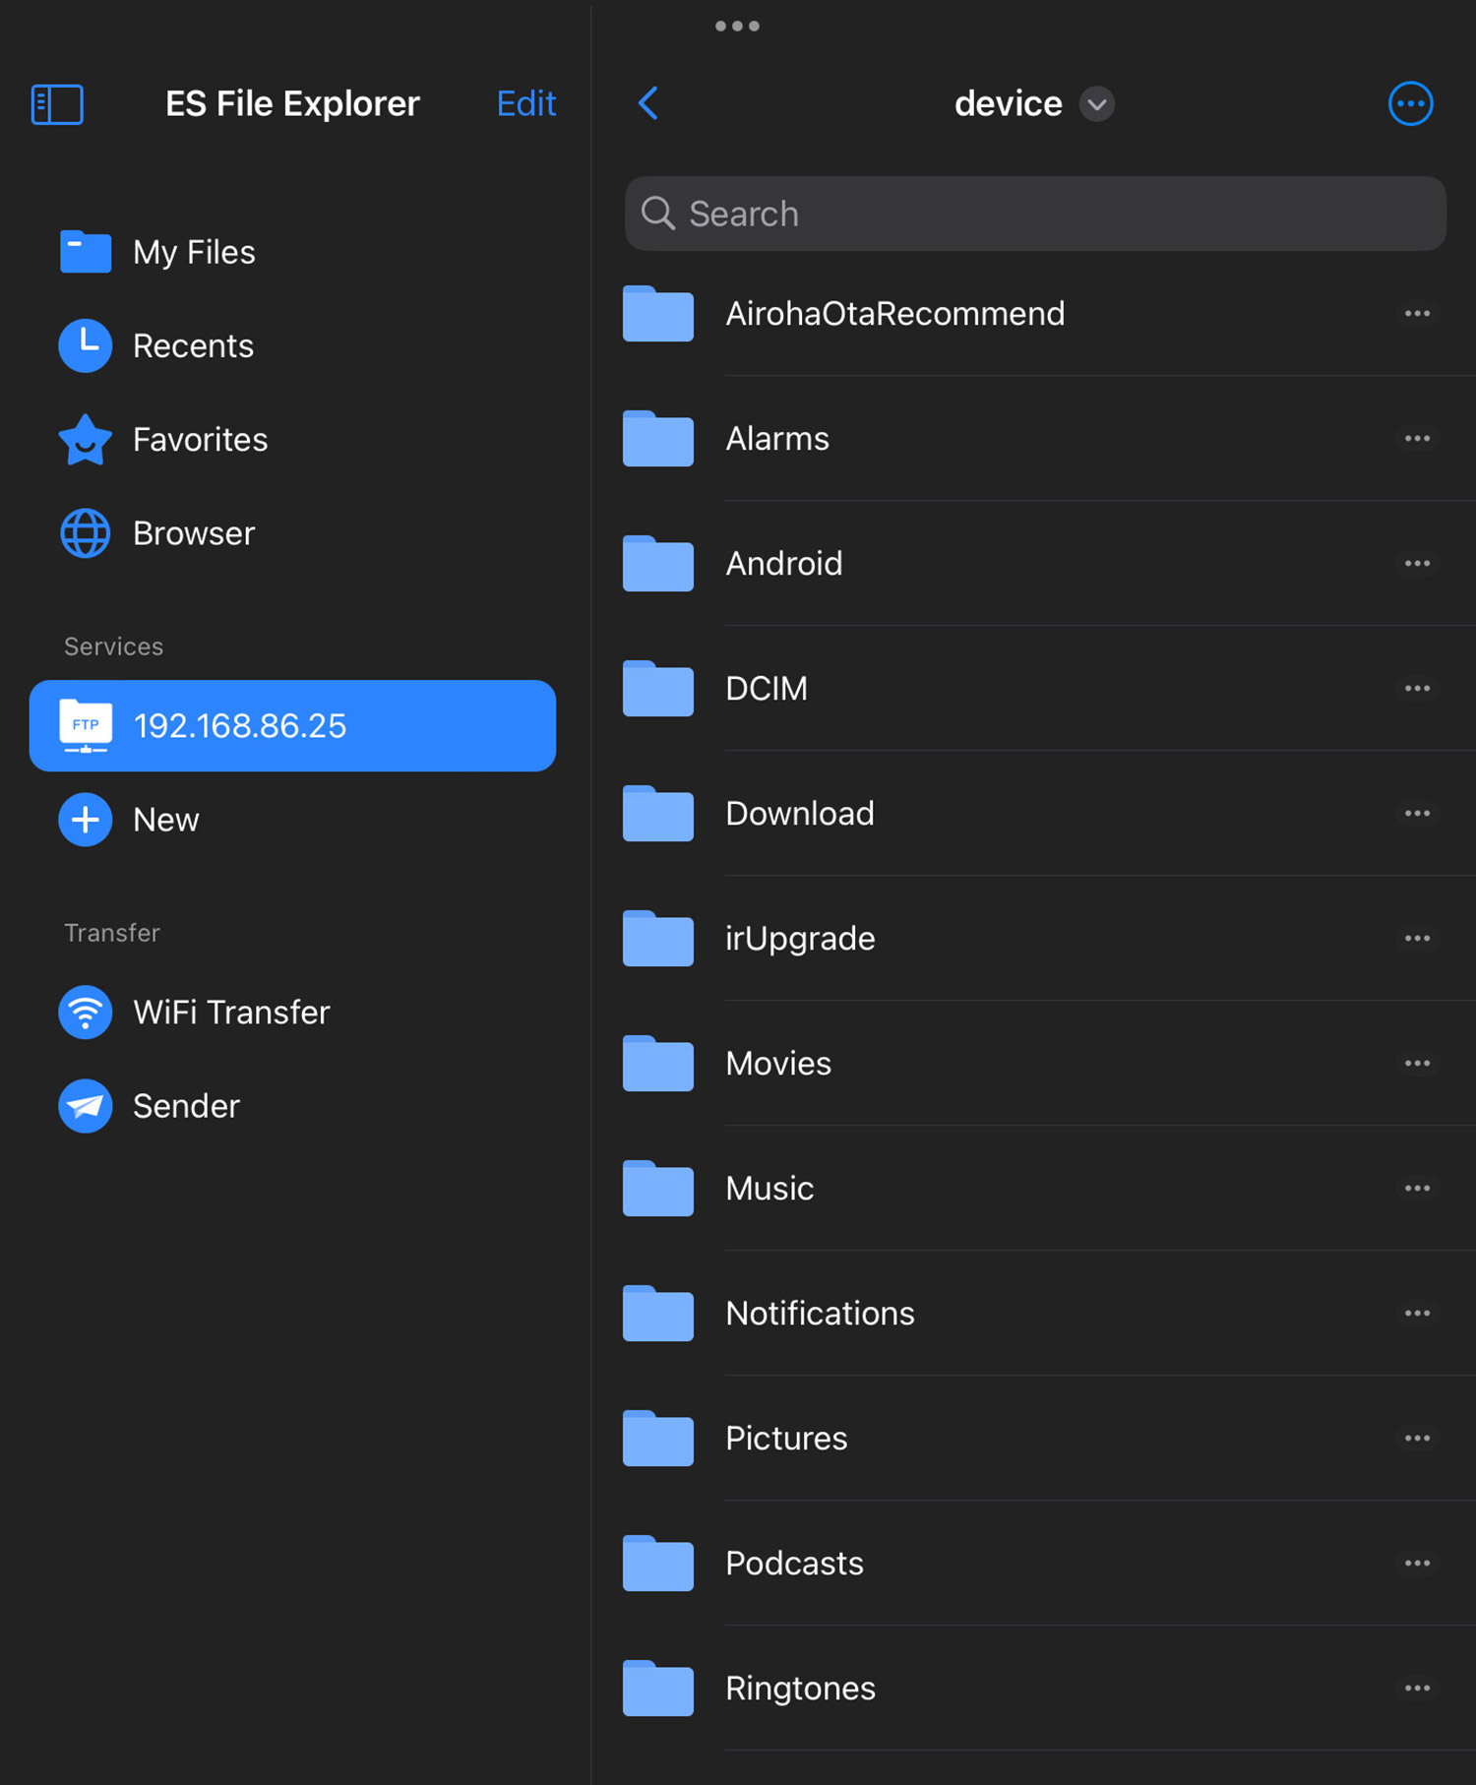Expand the device path dropdown

coord(1097,104)
